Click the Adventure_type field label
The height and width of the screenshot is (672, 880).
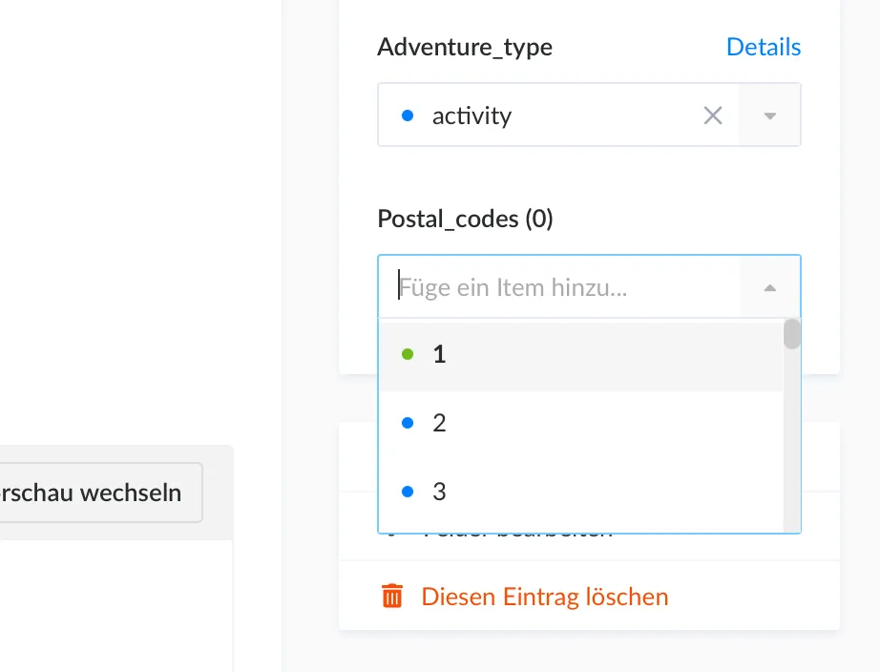[465, 47]
